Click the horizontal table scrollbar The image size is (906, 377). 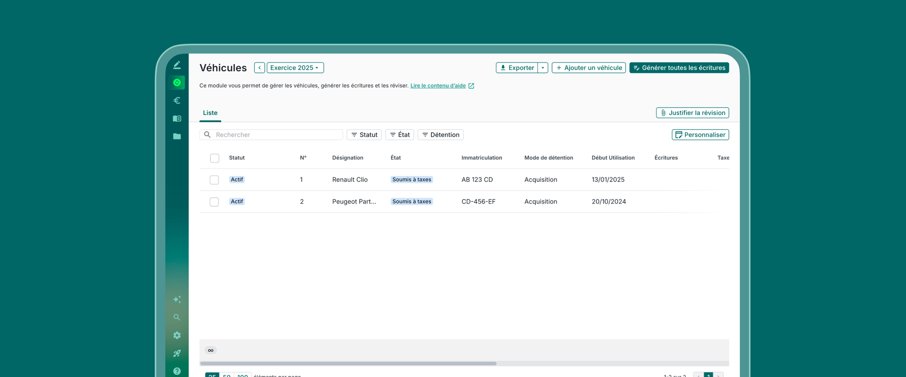click(x=348, y=363)
